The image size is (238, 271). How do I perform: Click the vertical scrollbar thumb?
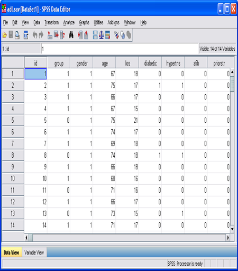coord(232,84)
